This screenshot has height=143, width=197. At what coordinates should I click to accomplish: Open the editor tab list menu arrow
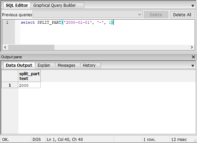coord(193,6)
